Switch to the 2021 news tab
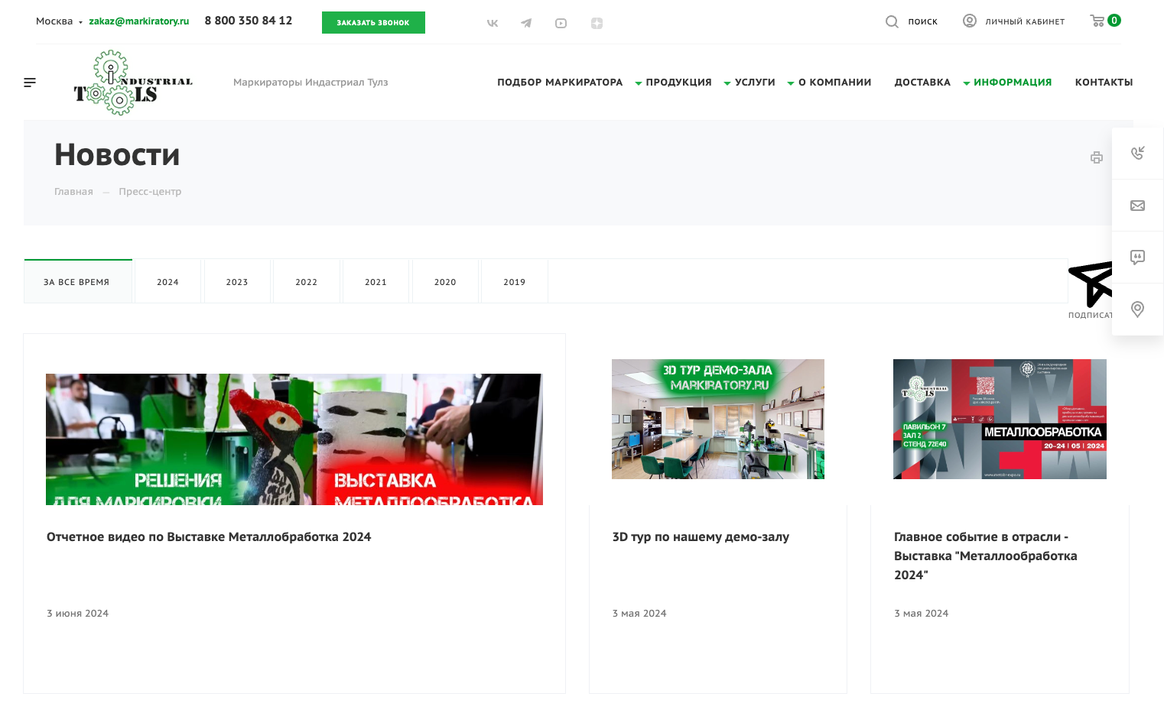 click(376, 282)
